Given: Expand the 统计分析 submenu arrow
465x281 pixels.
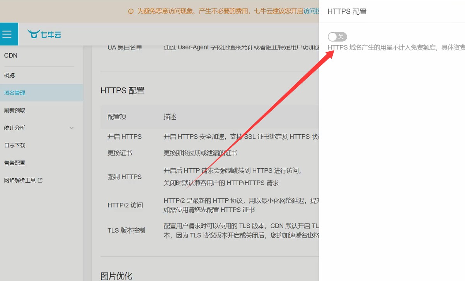Looking at the screenshot, I should [x=72, y=128].
